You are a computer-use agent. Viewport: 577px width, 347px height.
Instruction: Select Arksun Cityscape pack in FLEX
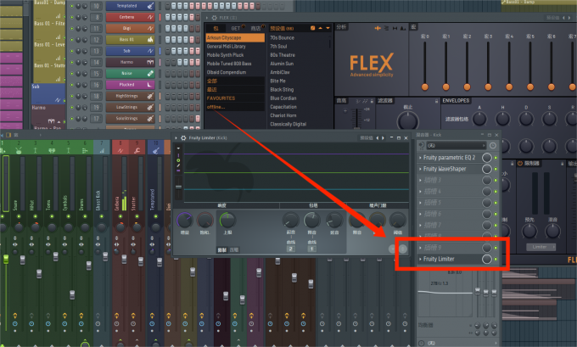tap(235, 37)
